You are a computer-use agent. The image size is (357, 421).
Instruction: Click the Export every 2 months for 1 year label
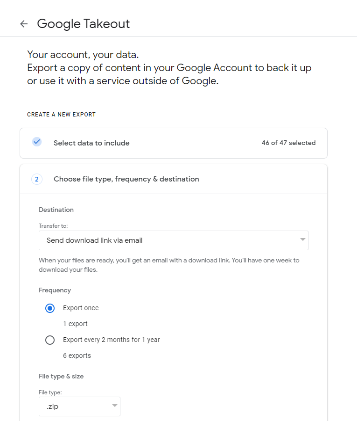click(x=112, y=340)
